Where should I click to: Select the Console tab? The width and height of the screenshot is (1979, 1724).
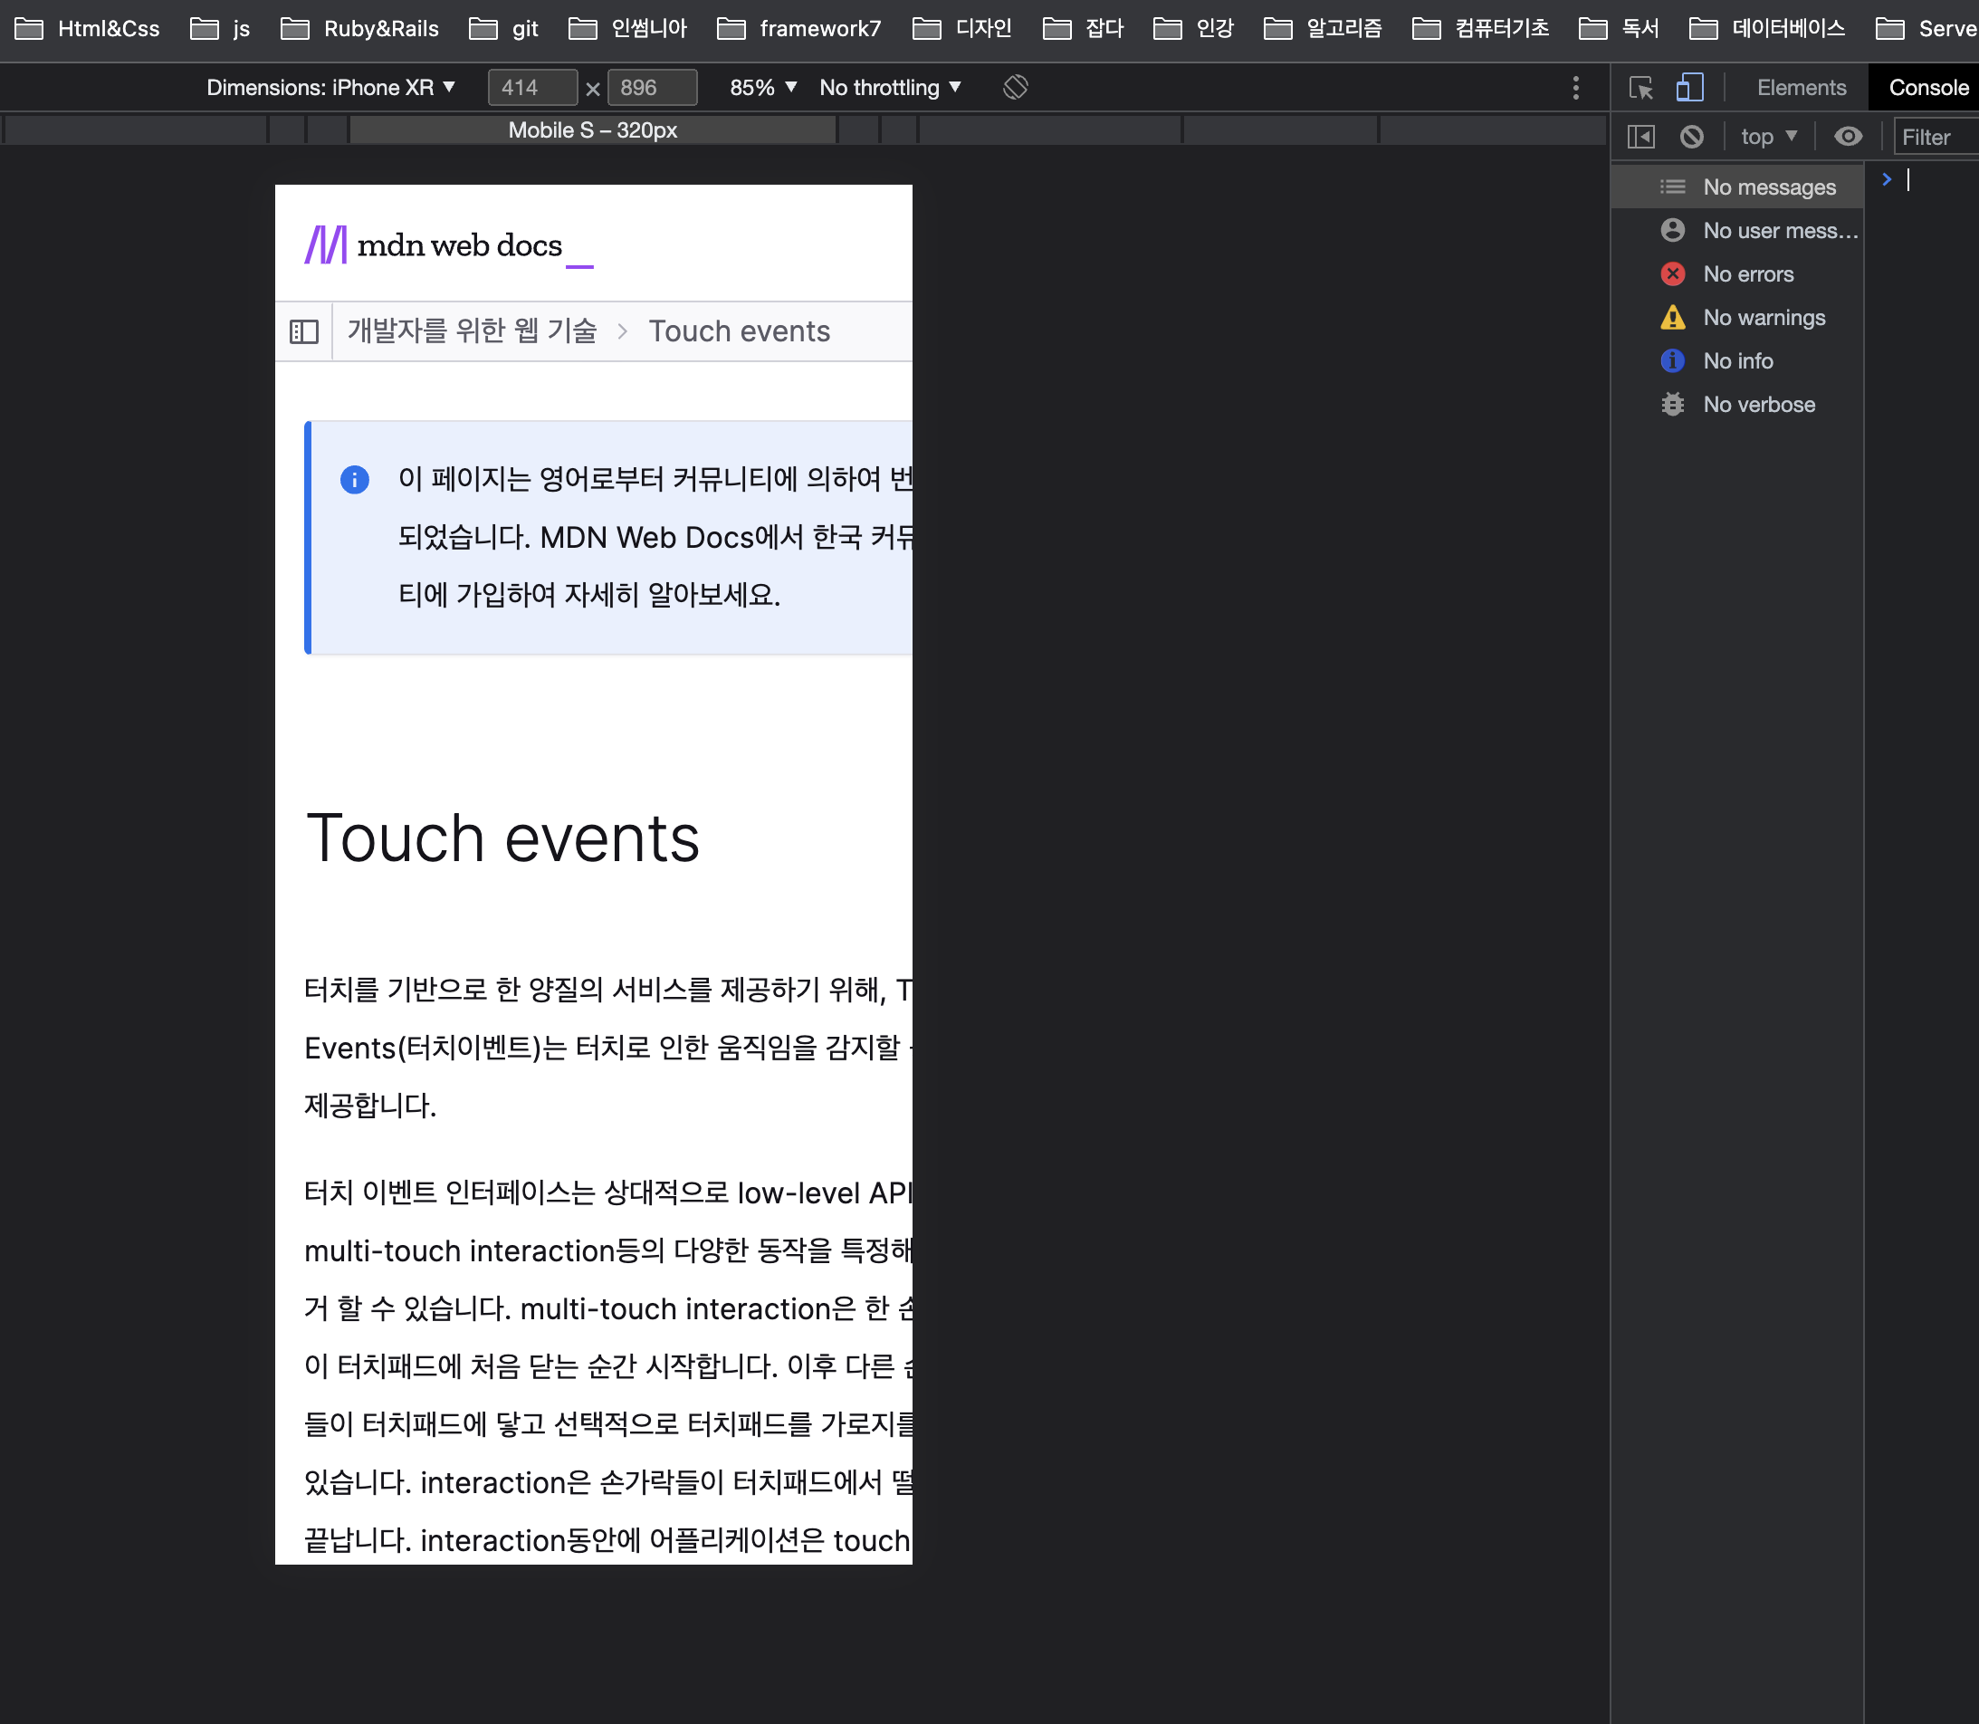tap(1928, 88)
